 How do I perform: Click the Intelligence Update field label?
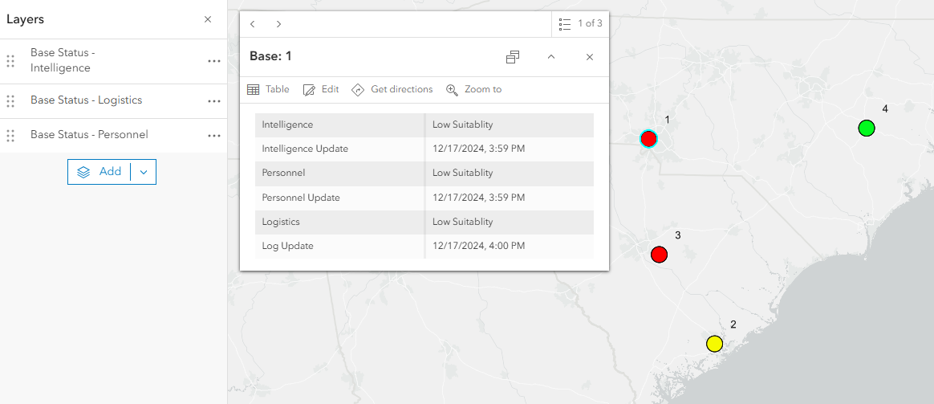coord(305,149)
